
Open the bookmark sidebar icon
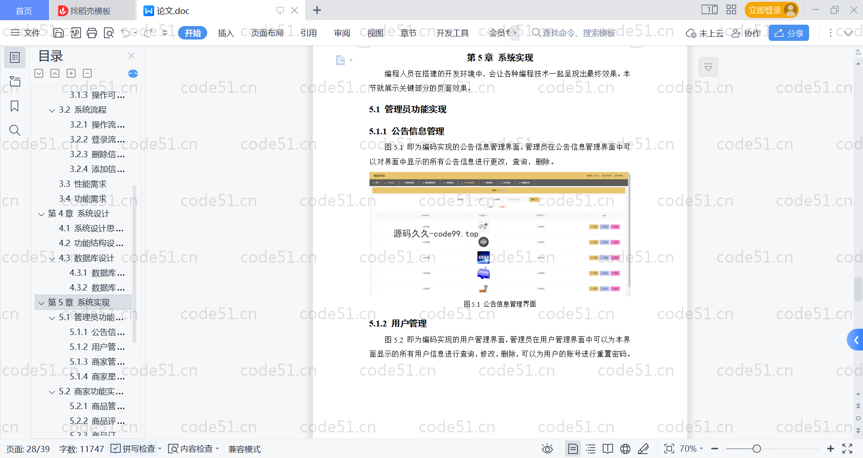(x=15, y=106)
